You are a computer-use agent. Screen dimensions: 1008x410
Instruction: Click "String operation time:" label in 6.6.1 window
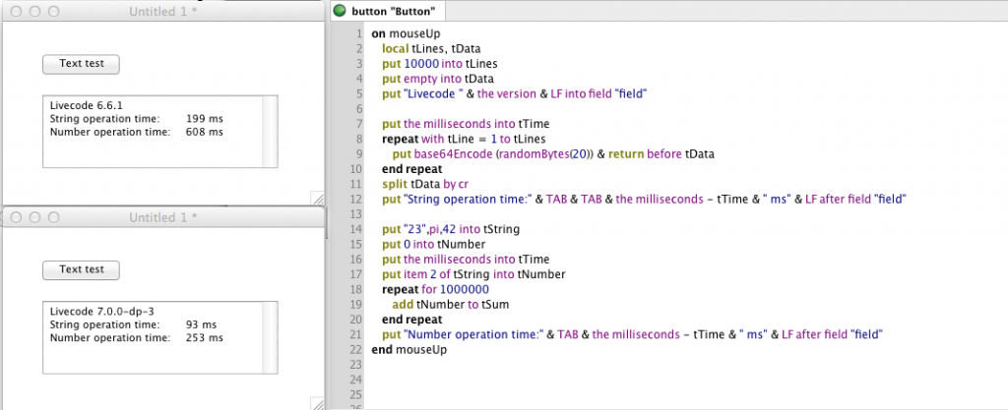pyautogui.click(x=103, y=119)
